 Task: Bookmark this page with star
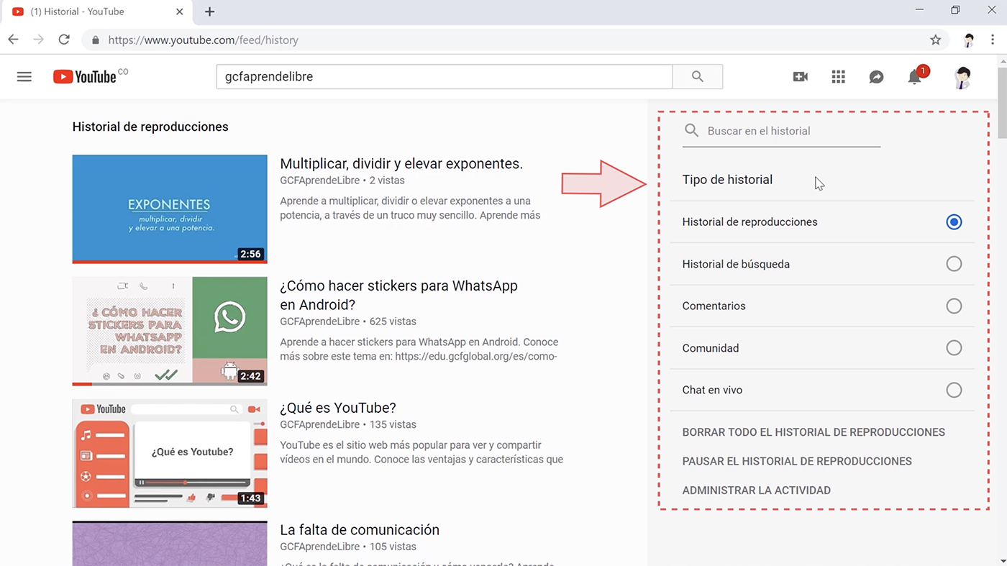pyautogui.click(x=935, y=40)
